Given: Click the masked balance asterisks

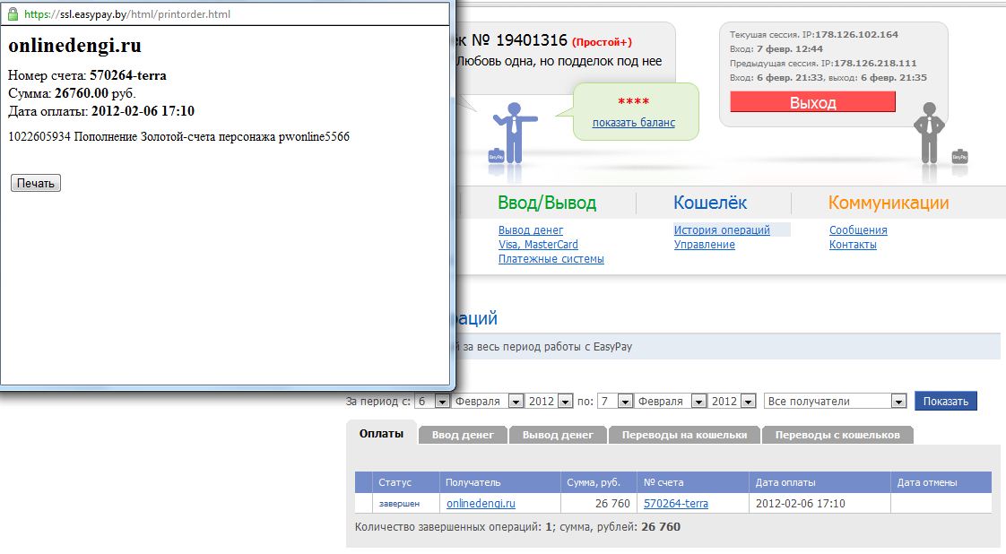Looking at the screenshot, I should [633, 102].
